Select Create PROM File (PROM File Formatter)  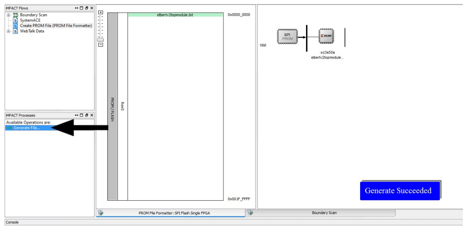[x=56, y=26]
